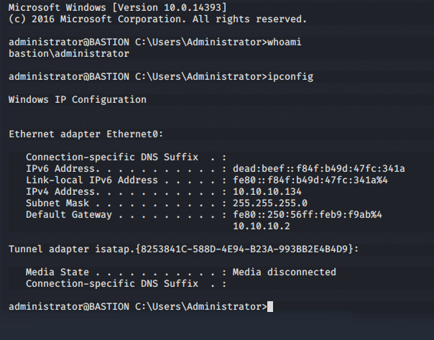Image resolution: width=434 pixels, height=340 pixels.
Task: Click the Windows IP Configuration heading
Action: tap(77, 99)
